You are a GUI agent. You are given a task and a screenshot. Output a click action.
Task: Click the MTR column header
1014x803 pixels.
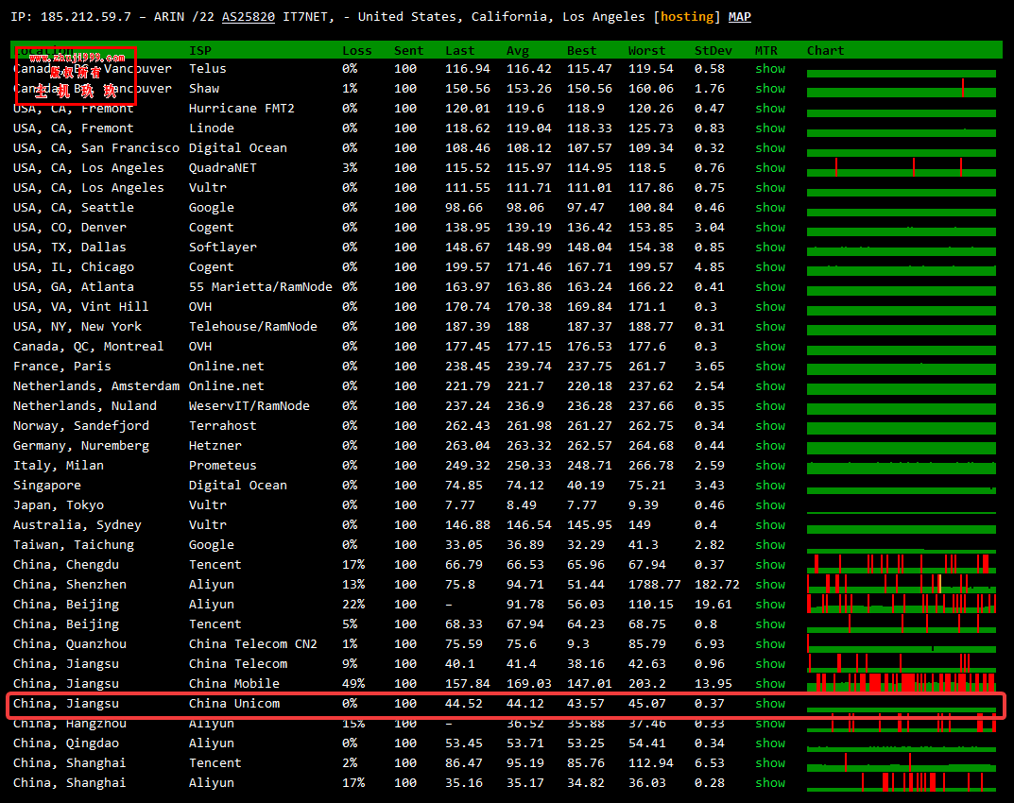pos(766,50)
